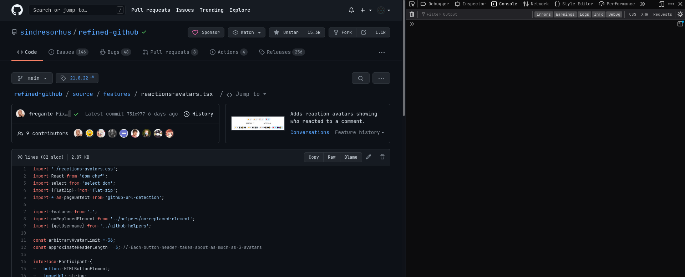Image resolution: width=685 pixels, height=277 pixels.
Task: Open the main branch selector
Action: [32, 78]
